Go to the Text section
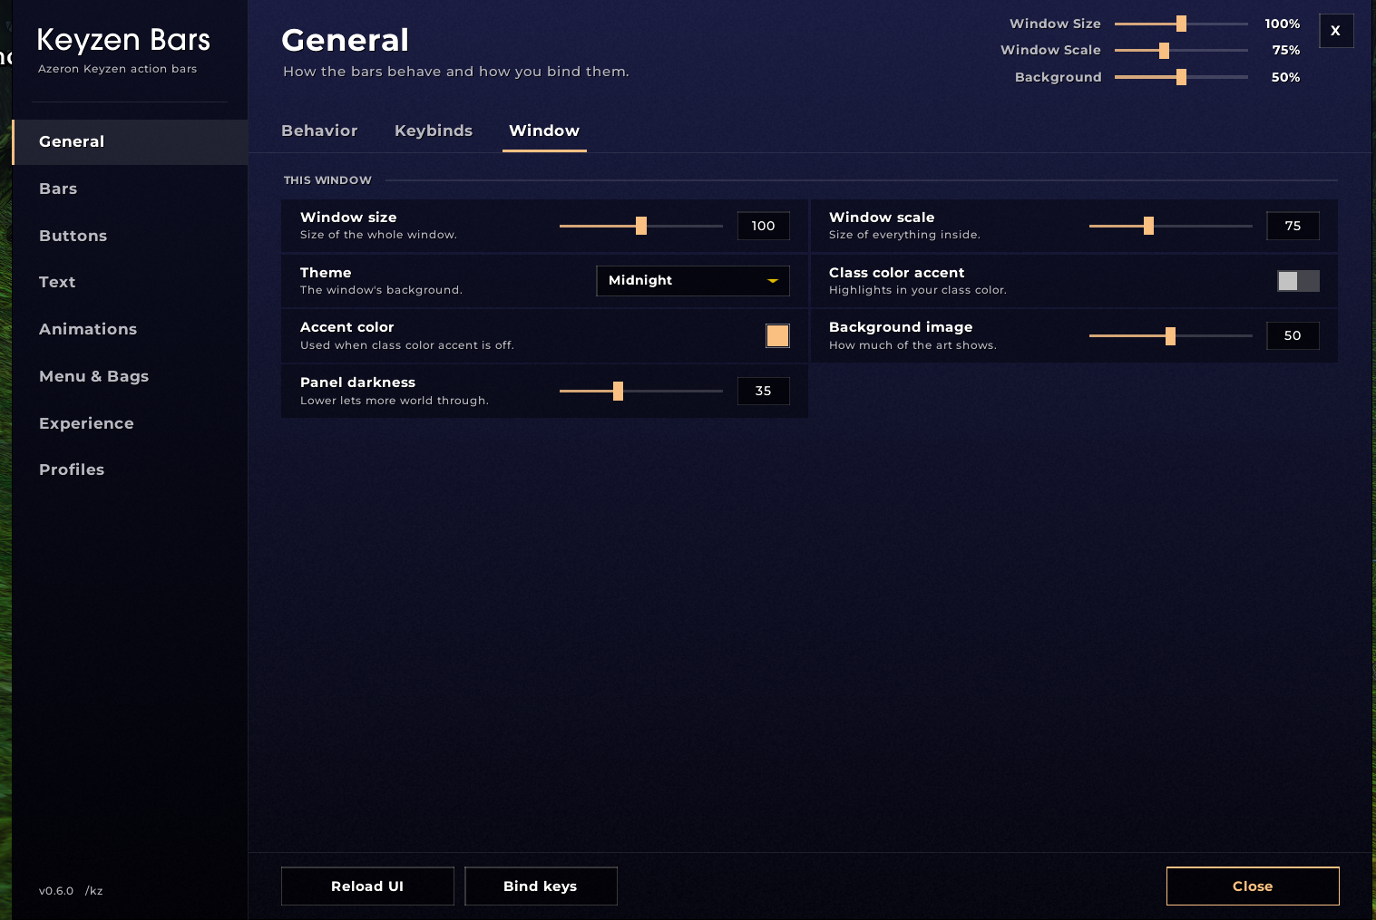1376x920 pixels. 130,282
